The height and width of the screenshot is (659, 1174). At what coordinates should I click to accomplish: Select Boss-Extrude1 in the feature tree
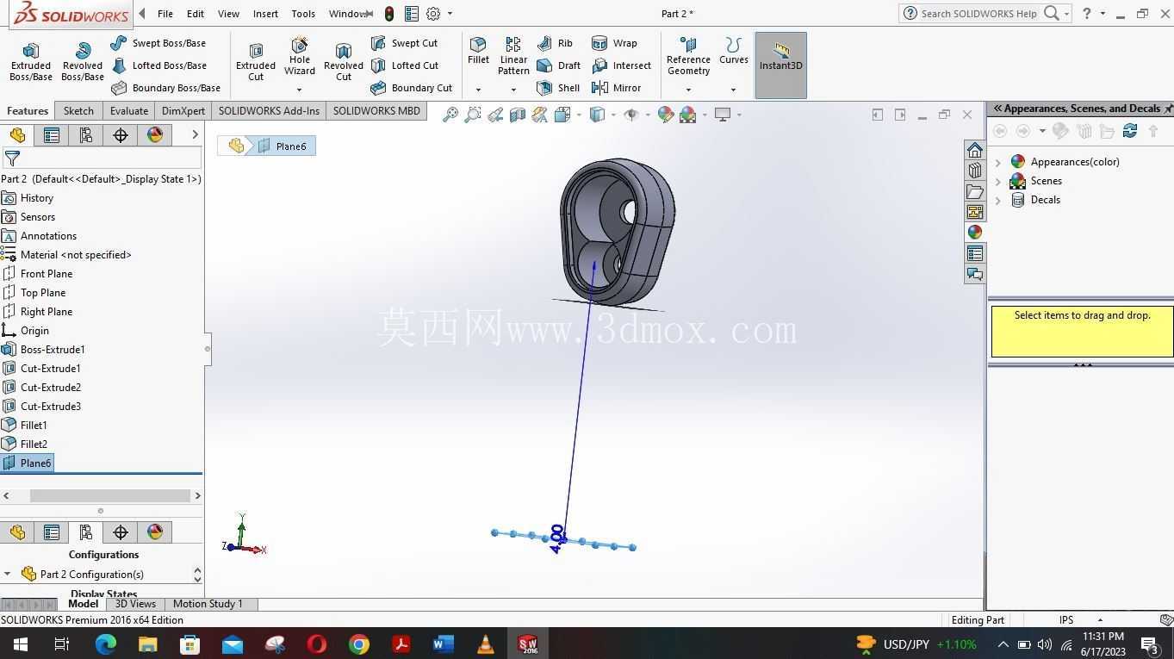(53, 350)
